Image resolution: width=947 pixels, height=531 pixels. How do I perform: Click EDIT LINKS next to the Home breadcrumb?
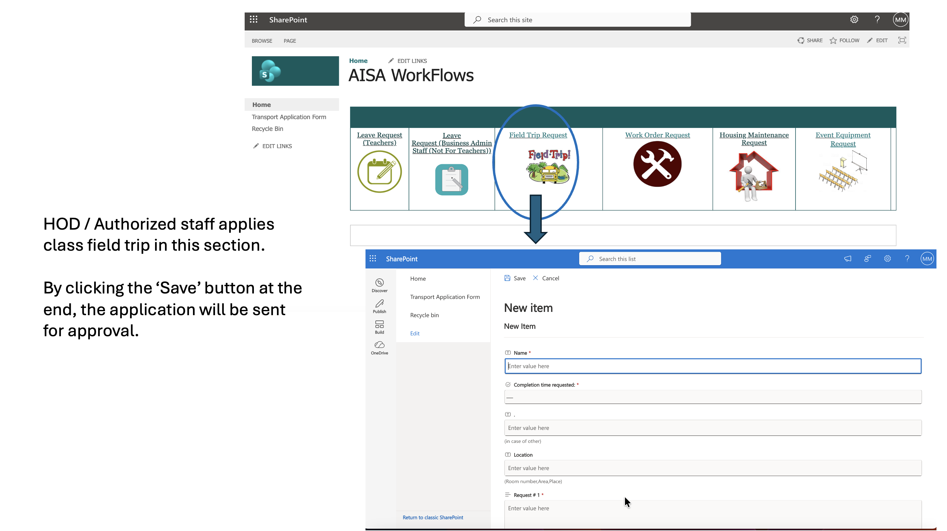pos(407,61)
